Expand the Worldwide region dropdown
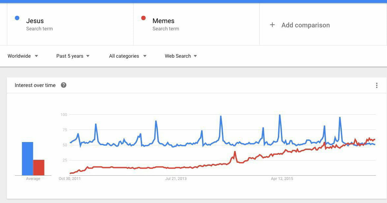The width and height of the screenshot is (387, 203). 23,56
